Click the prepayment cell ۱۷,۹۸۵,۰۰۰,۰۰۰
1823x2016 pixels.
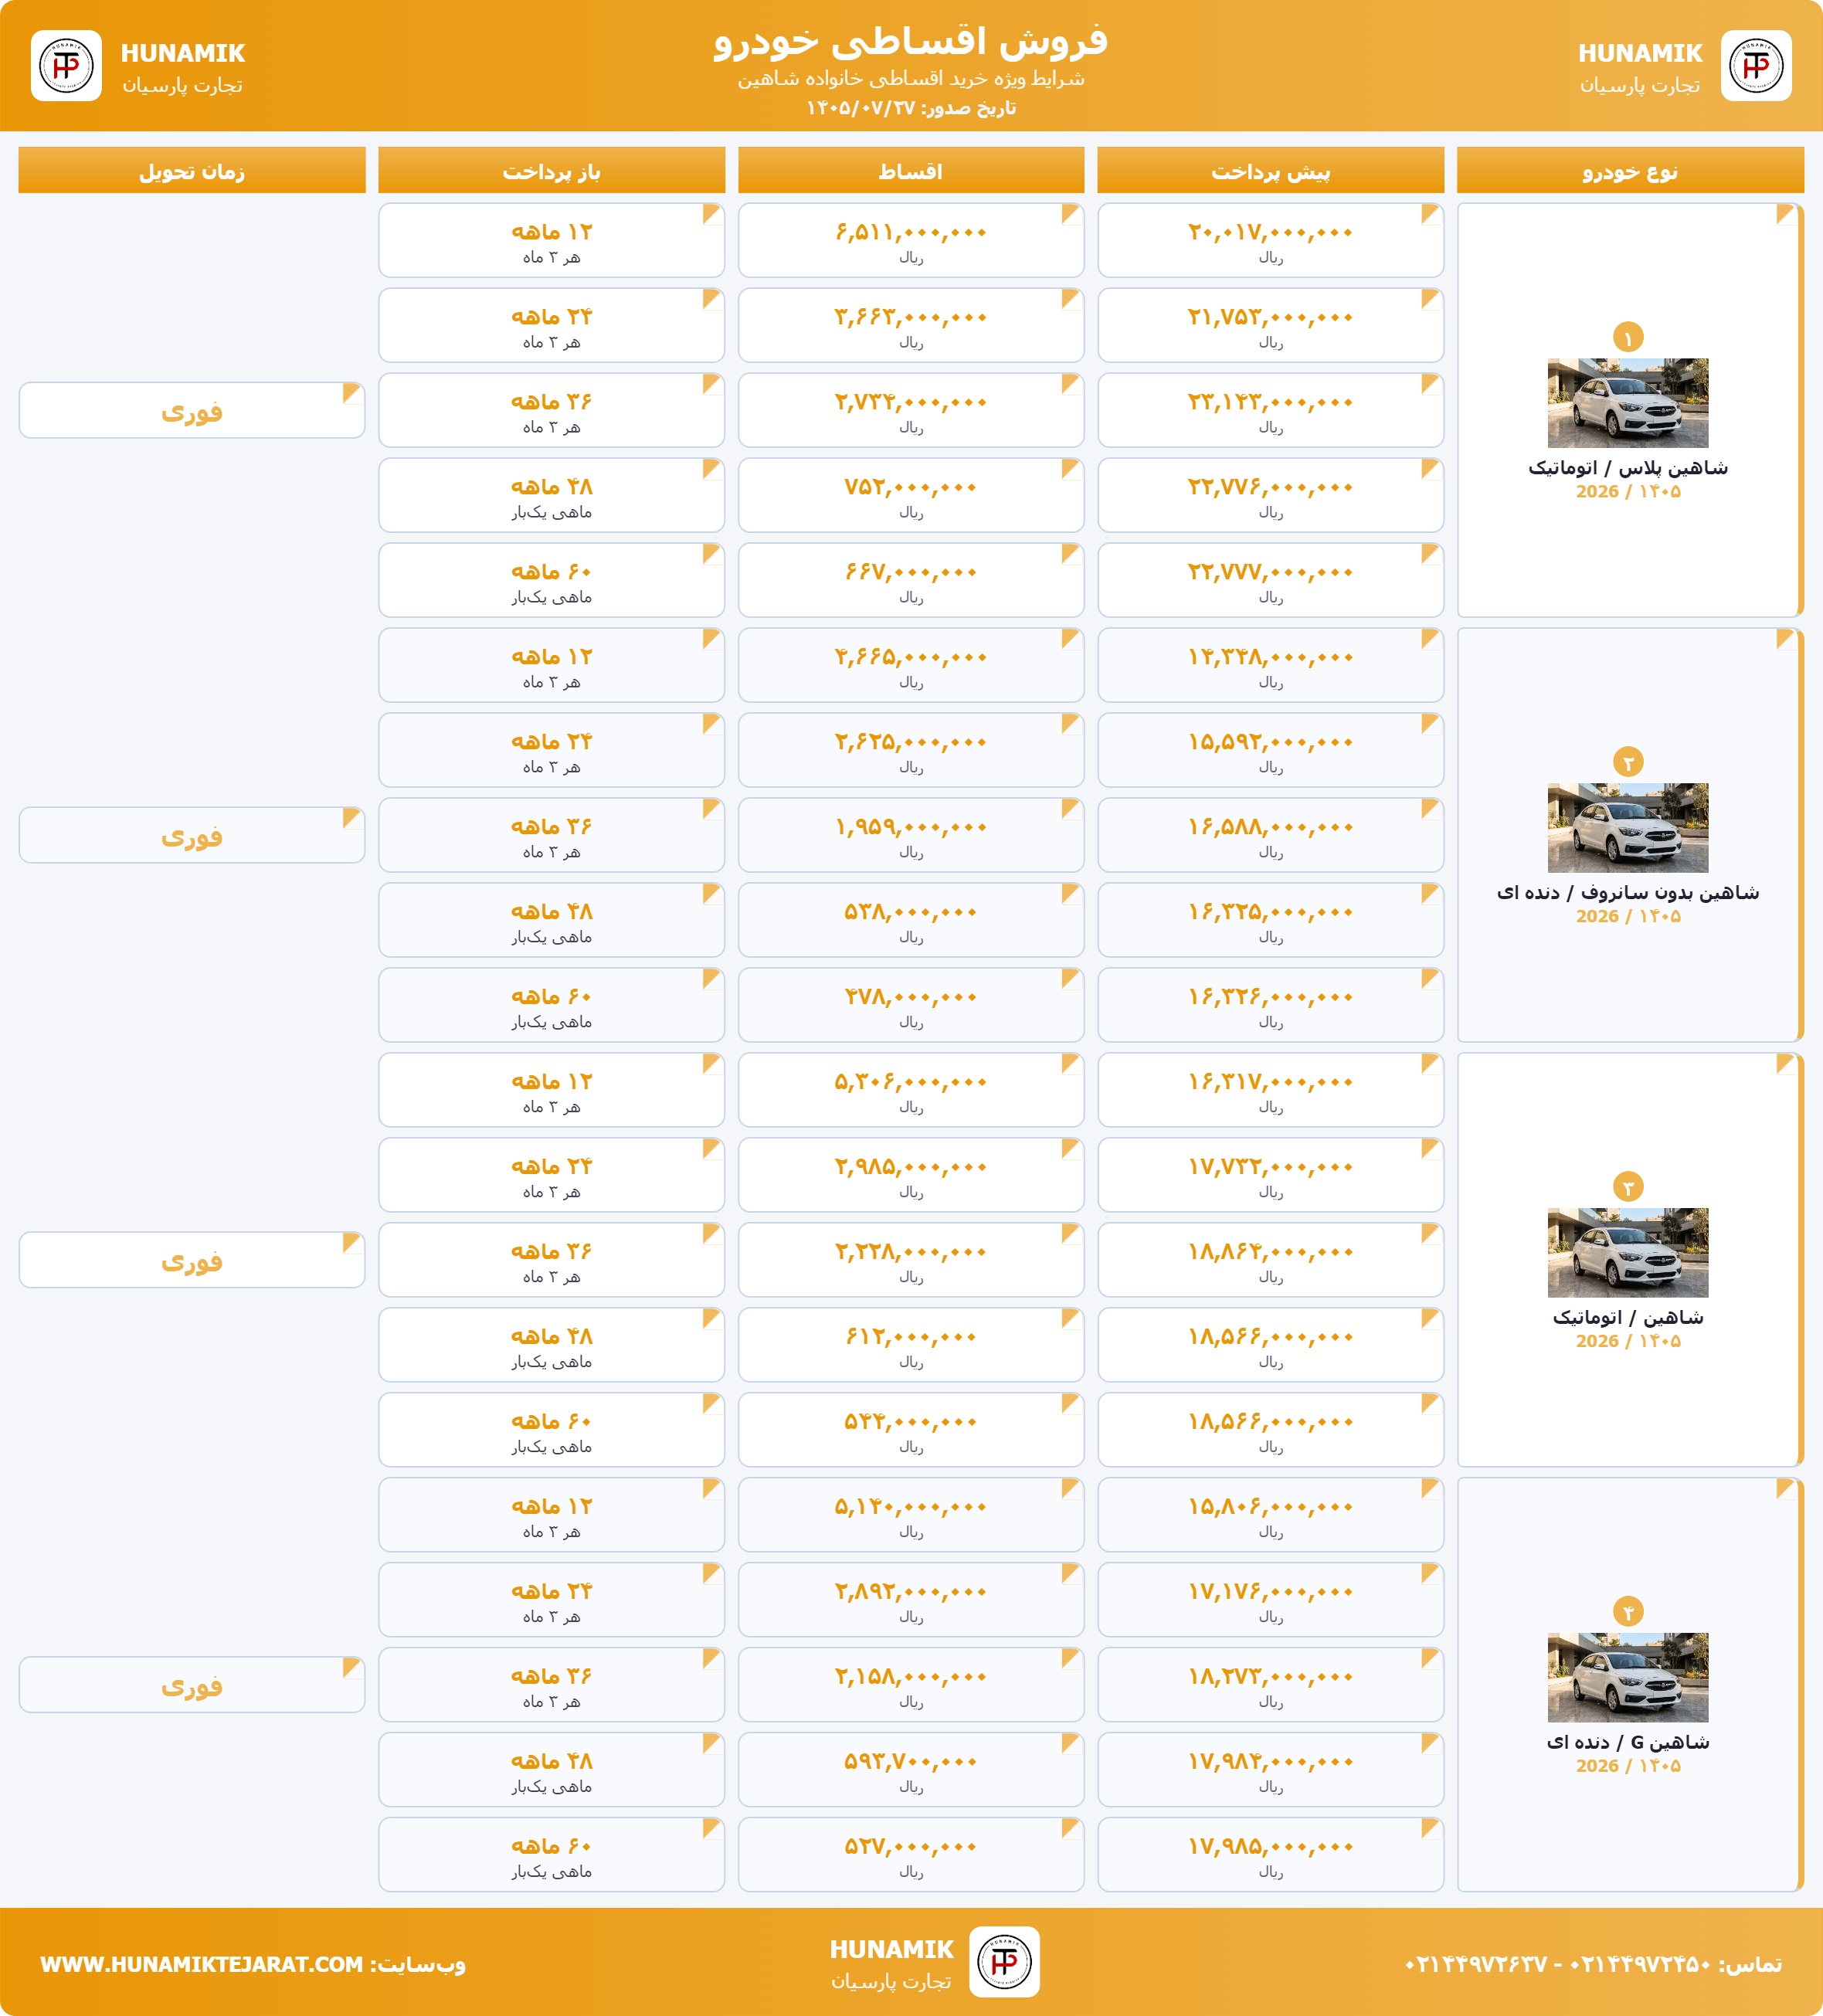(x=1270, y=1856)
